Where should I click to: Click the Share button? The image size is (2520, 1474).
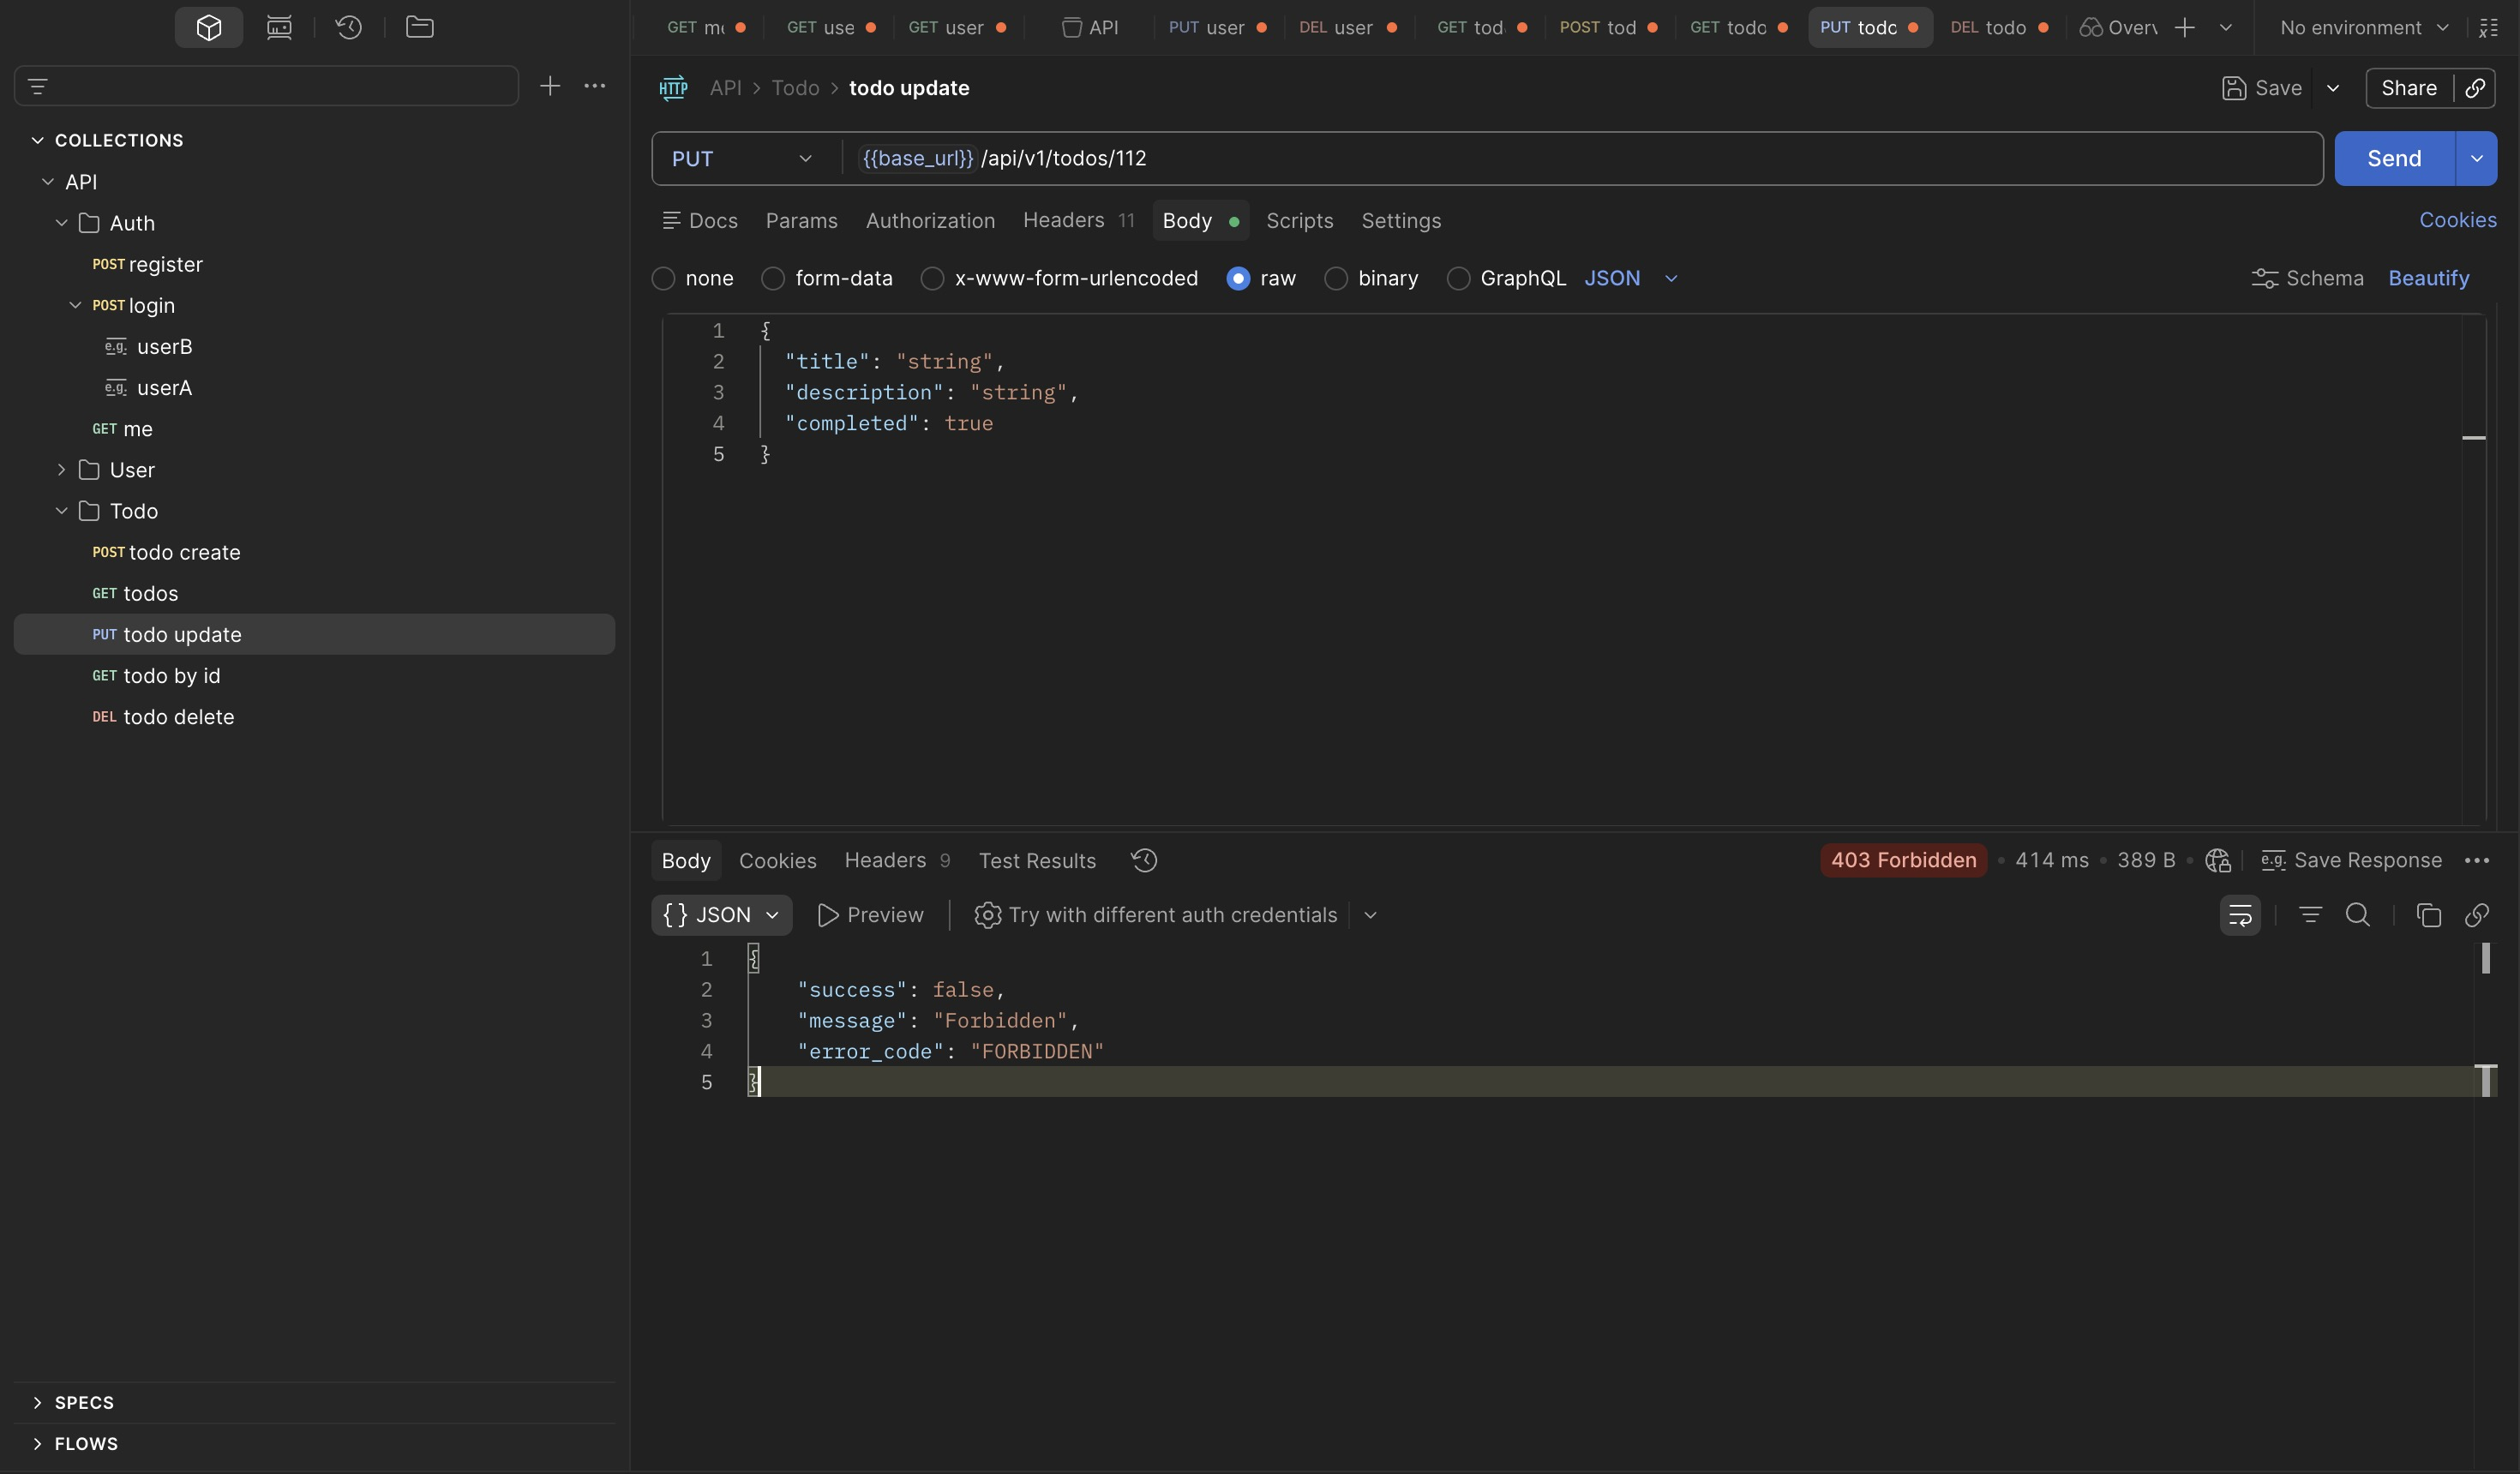pyautogui.click(x=2408, y=88)
